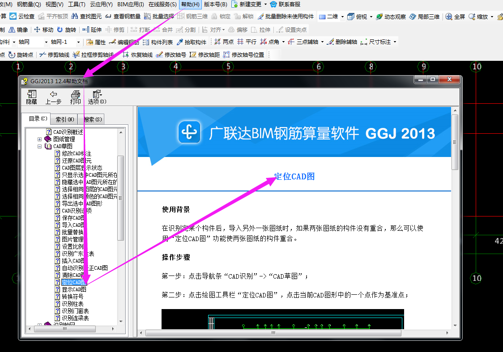Open the 版本号(B) menu
The width and height of the screenshot is (503, 352).
215,4
